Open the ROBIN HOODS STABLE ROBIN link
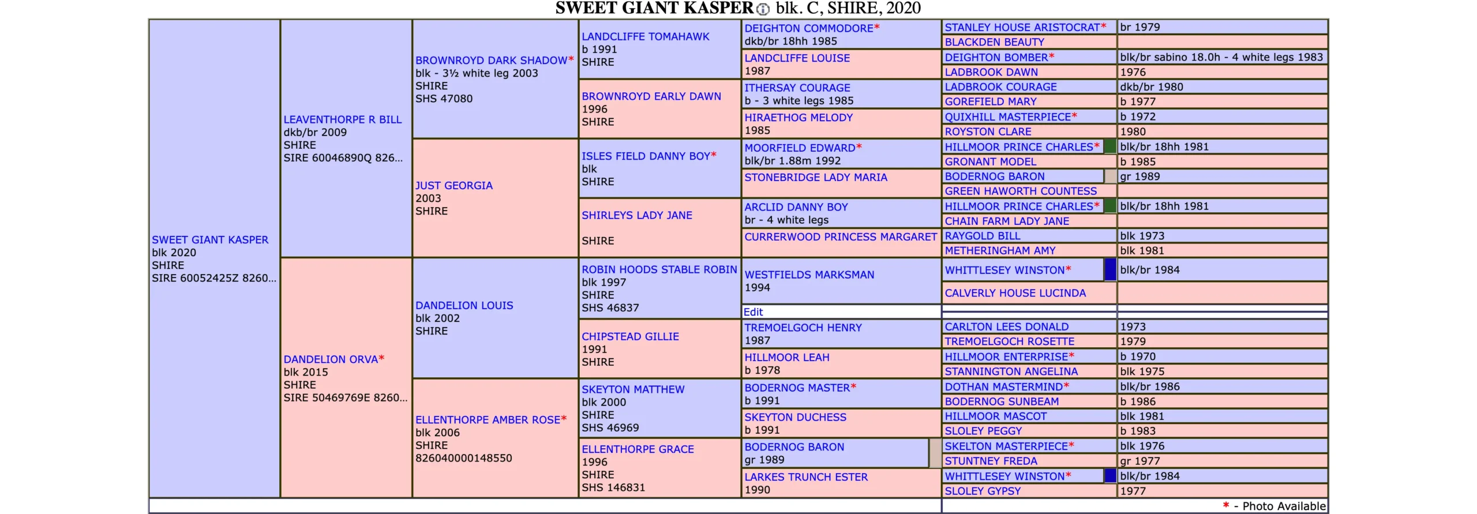Image resolution: width=1477 pixels, height=514 pixels. pyautogui.click(x=659, y=269)
